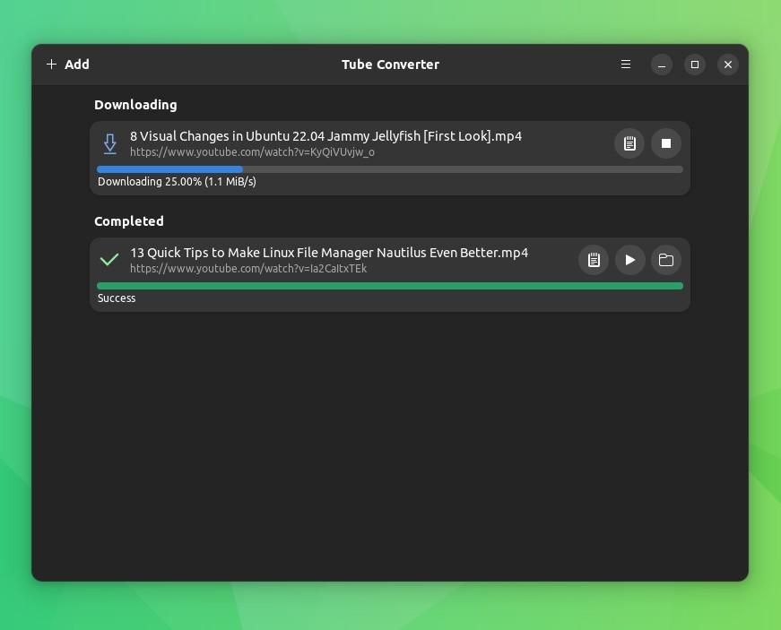781x630 pixels.
Task: View log of the Ubuntu 22.04 download
Action: point(629,142)
